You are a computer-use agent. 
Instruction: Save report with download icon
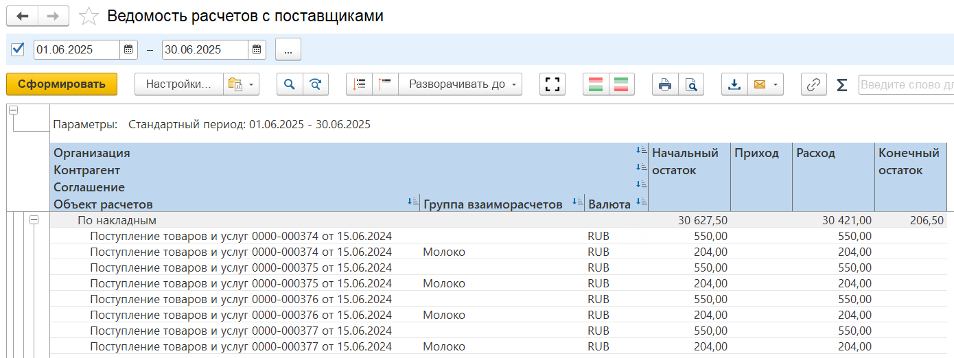(x=734, y=84)
